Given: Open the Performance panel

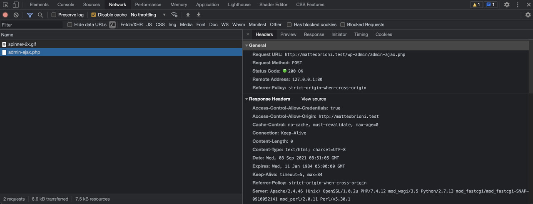Looking at the screenshot, I should click(148, 5).
